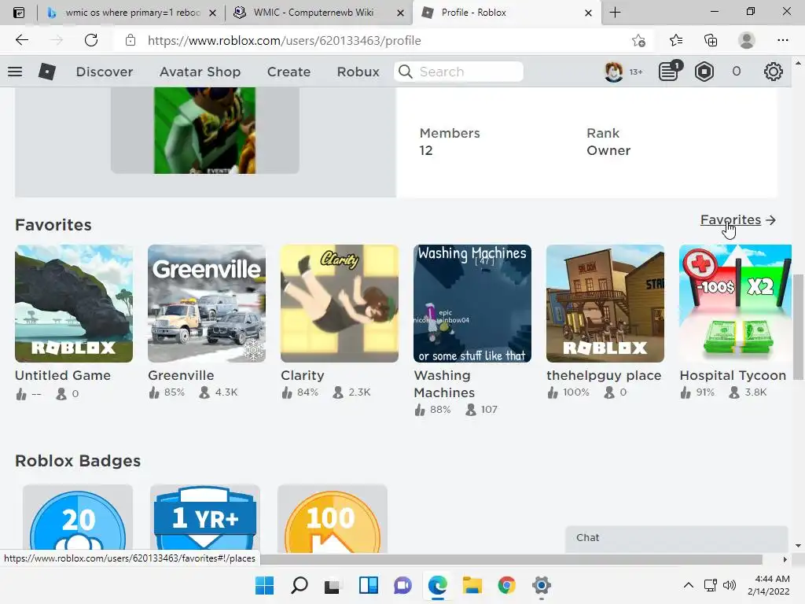The image size is (805, 604).
Task: Click the Untitled Game title link
Action: (x=63, y=375)
